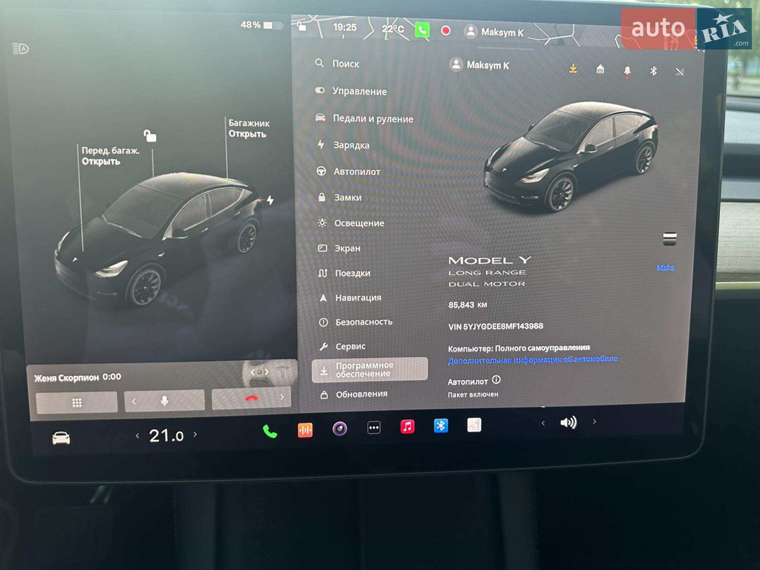Open car controls icon in bottom bar

pos(61,438)
